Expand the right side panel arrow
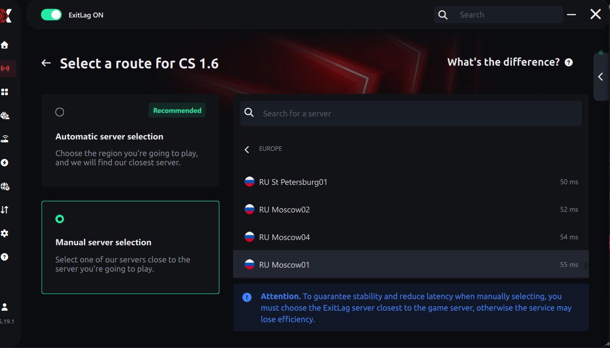The height and width of the screenshot is (348, 610). click(x=600, y=77)
